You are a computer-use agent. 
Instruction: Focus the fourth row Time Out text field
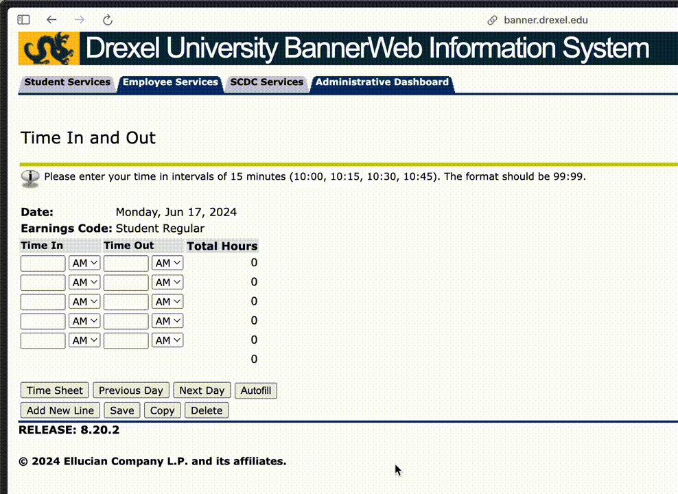coord(126,321)
